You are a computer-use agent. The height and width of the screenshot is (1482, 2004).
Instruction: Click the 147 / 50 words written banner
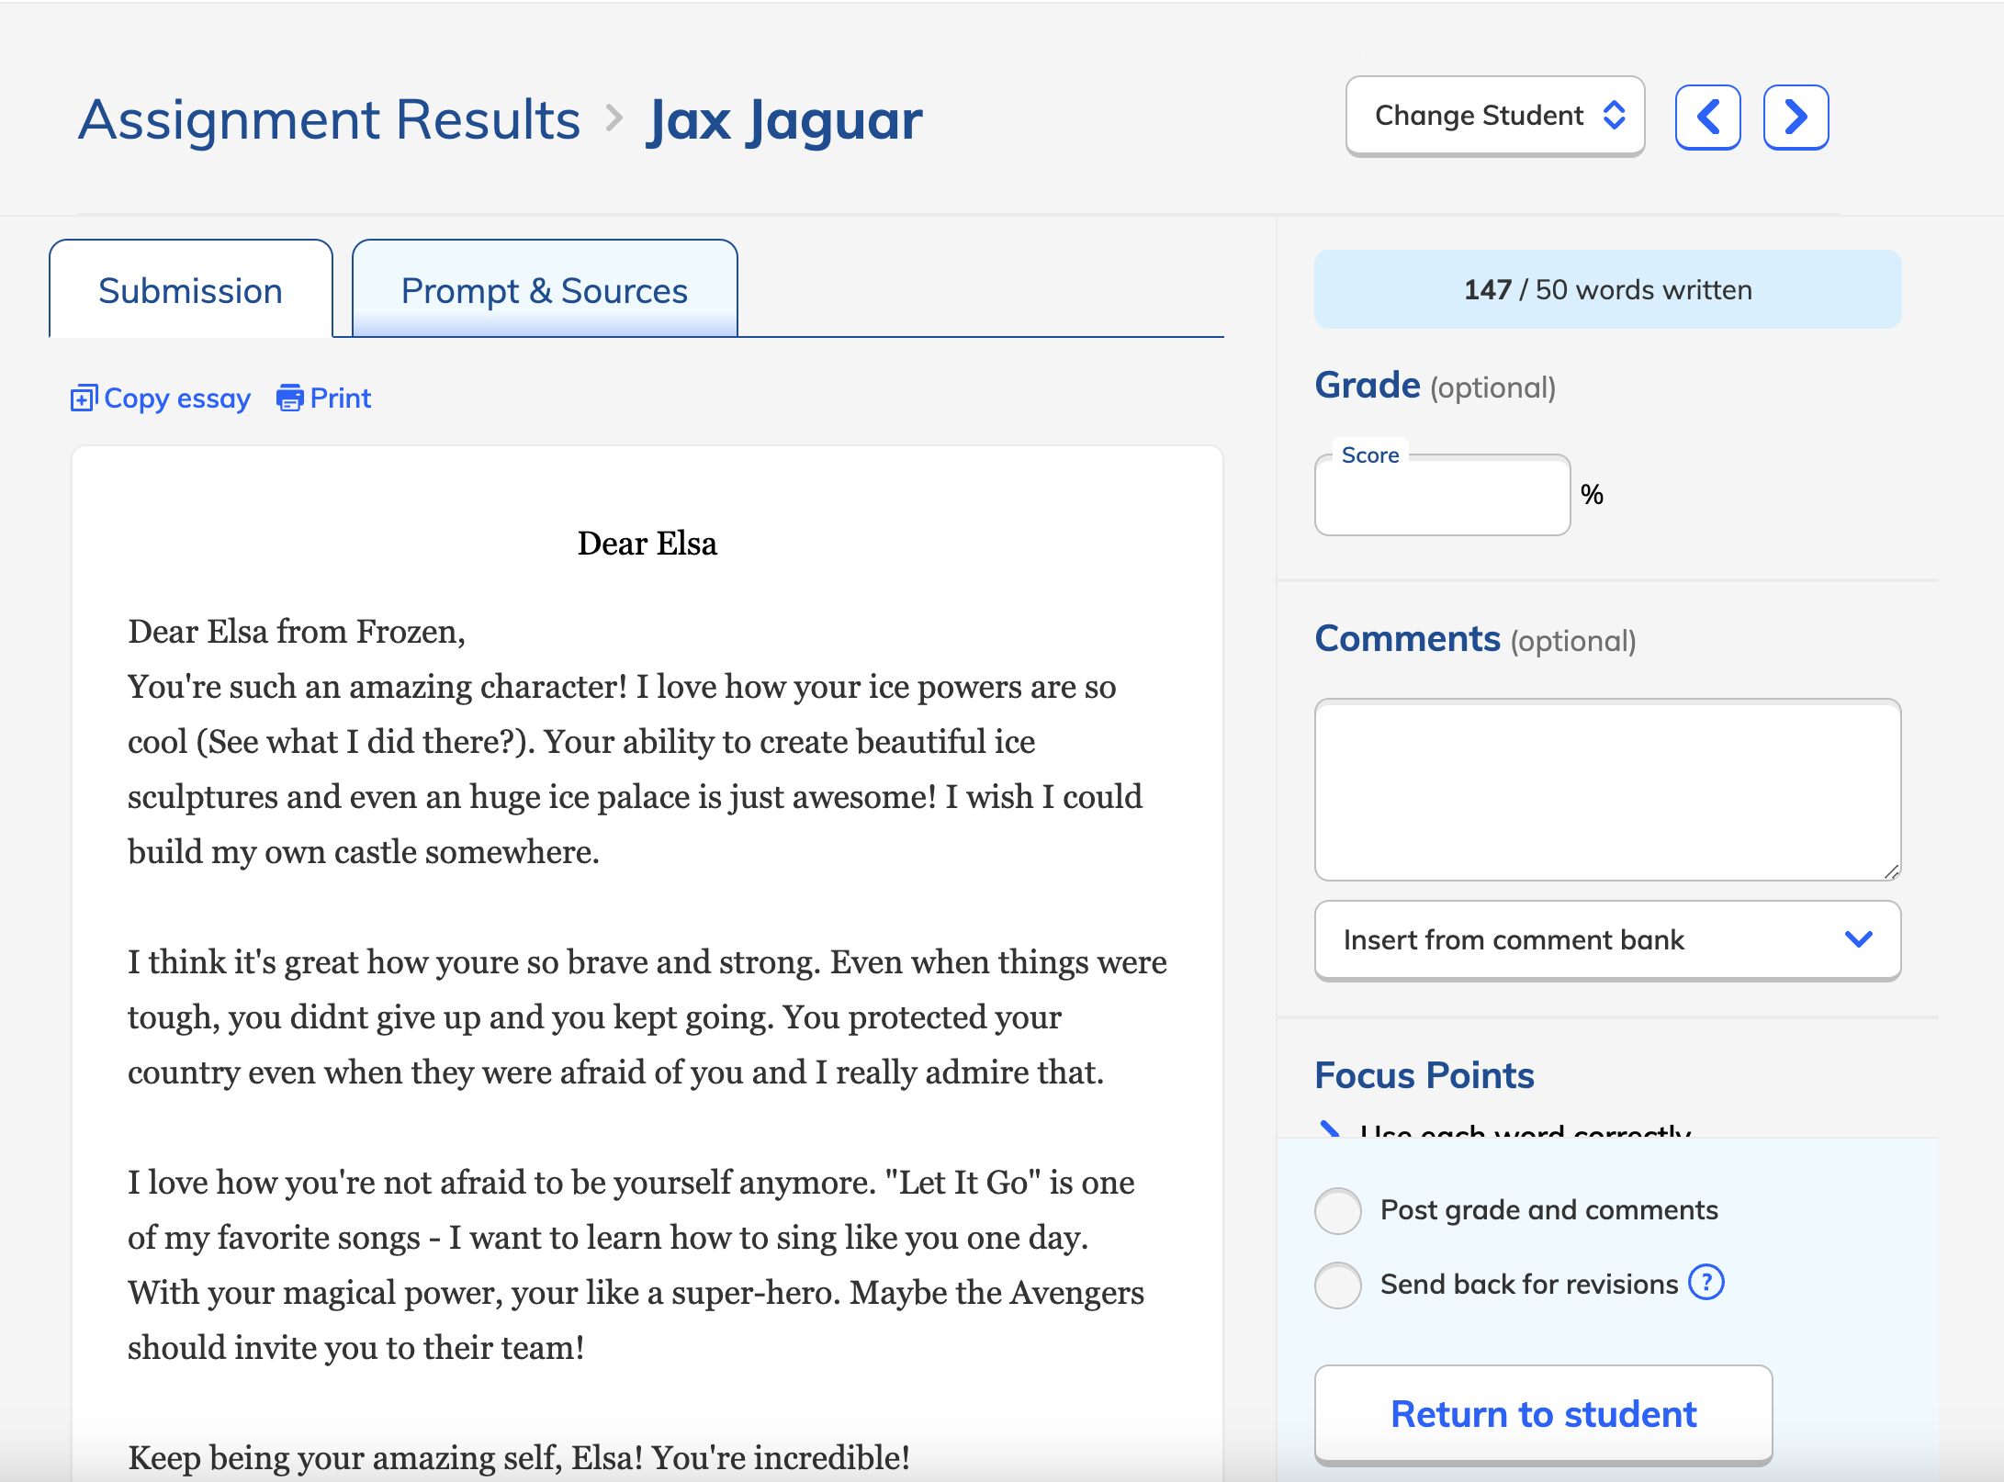click(1607, 289)
